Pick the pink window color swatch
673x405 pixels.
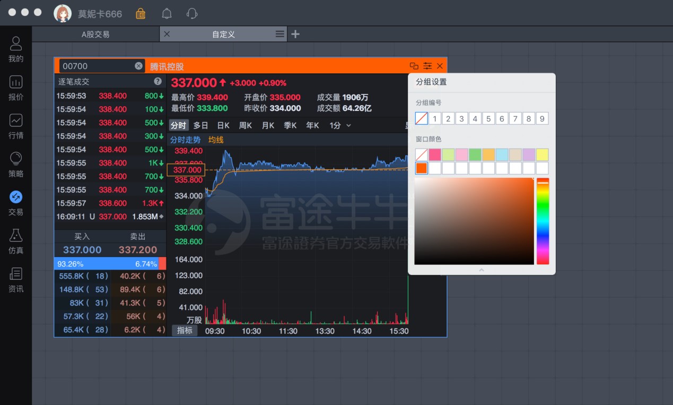435,154
